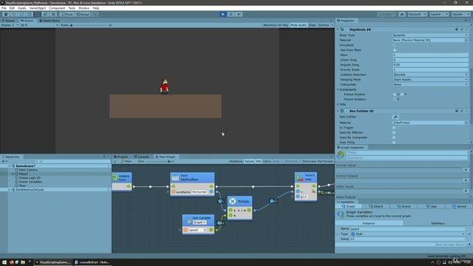Screen dimensions: 473x266
Task: Select the Rect transform tool
Action: click(37, 14)
